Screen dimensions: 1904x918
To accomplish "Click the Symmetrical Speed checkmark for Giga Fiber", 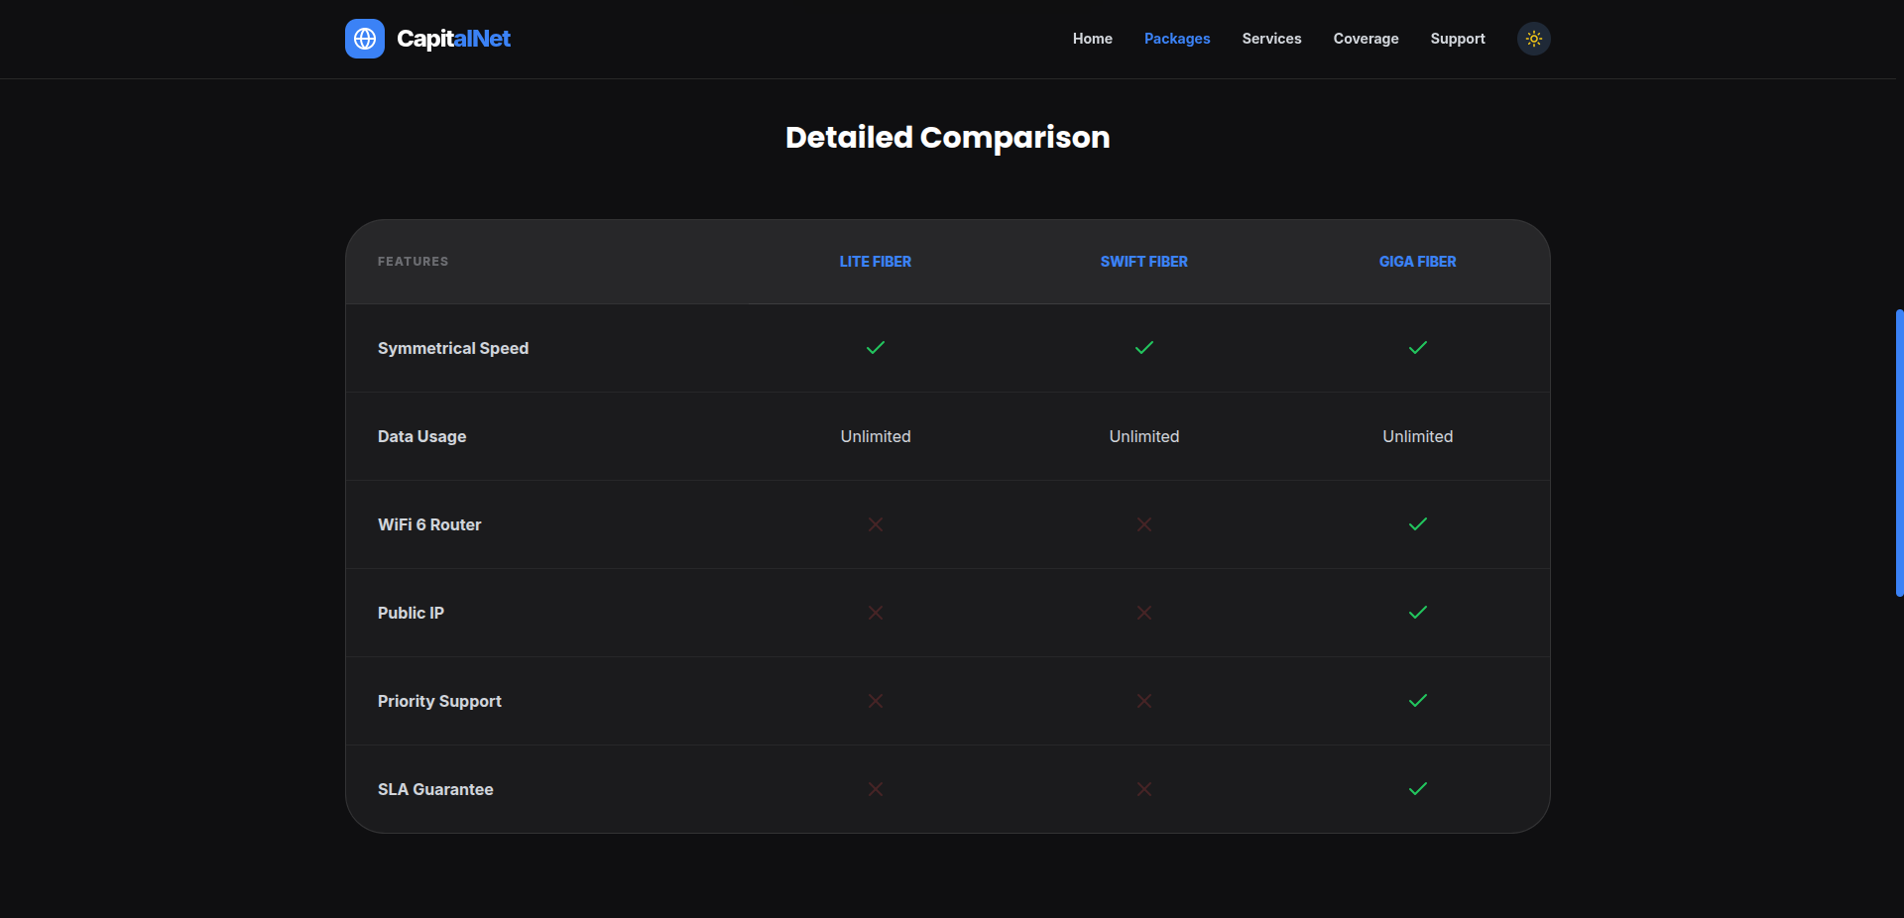I will click(1418, 348).
